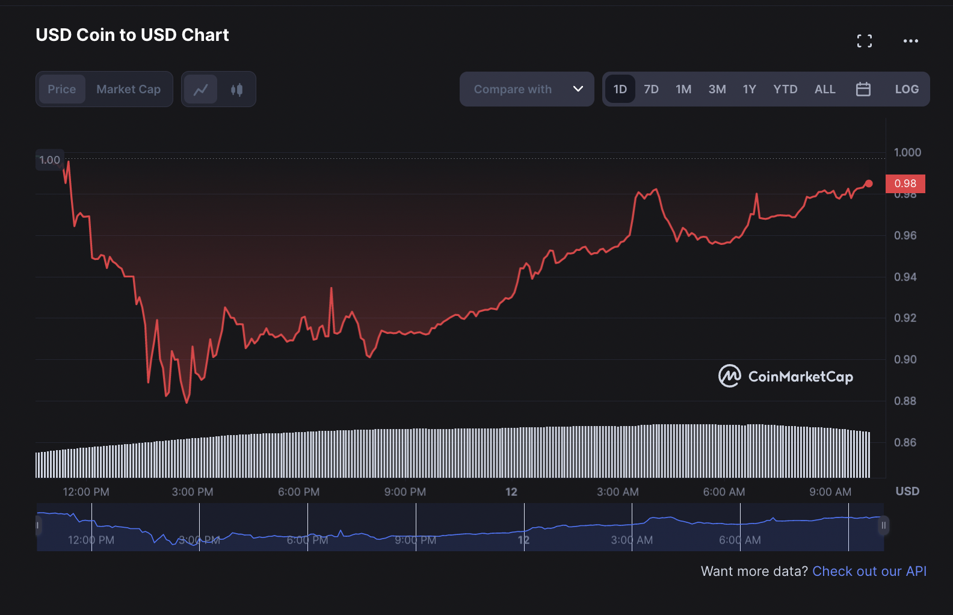Switch to line chart view
Viewport: 953px width, 615px height.
[201, 89]
